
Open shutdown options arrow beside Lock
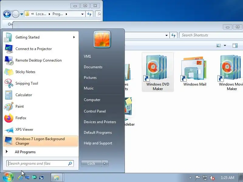[105, 163]
